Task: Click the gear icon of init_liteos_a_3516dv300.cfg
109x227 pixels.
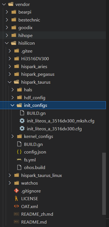Action: pos(22,129)
